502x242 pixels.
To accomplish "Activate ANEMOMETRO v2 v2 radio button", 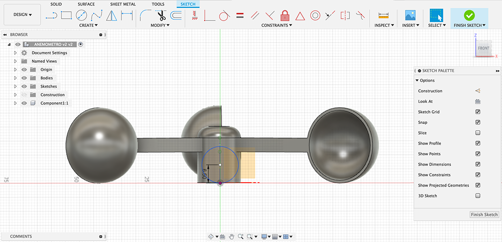I will [x=81, y=45].
